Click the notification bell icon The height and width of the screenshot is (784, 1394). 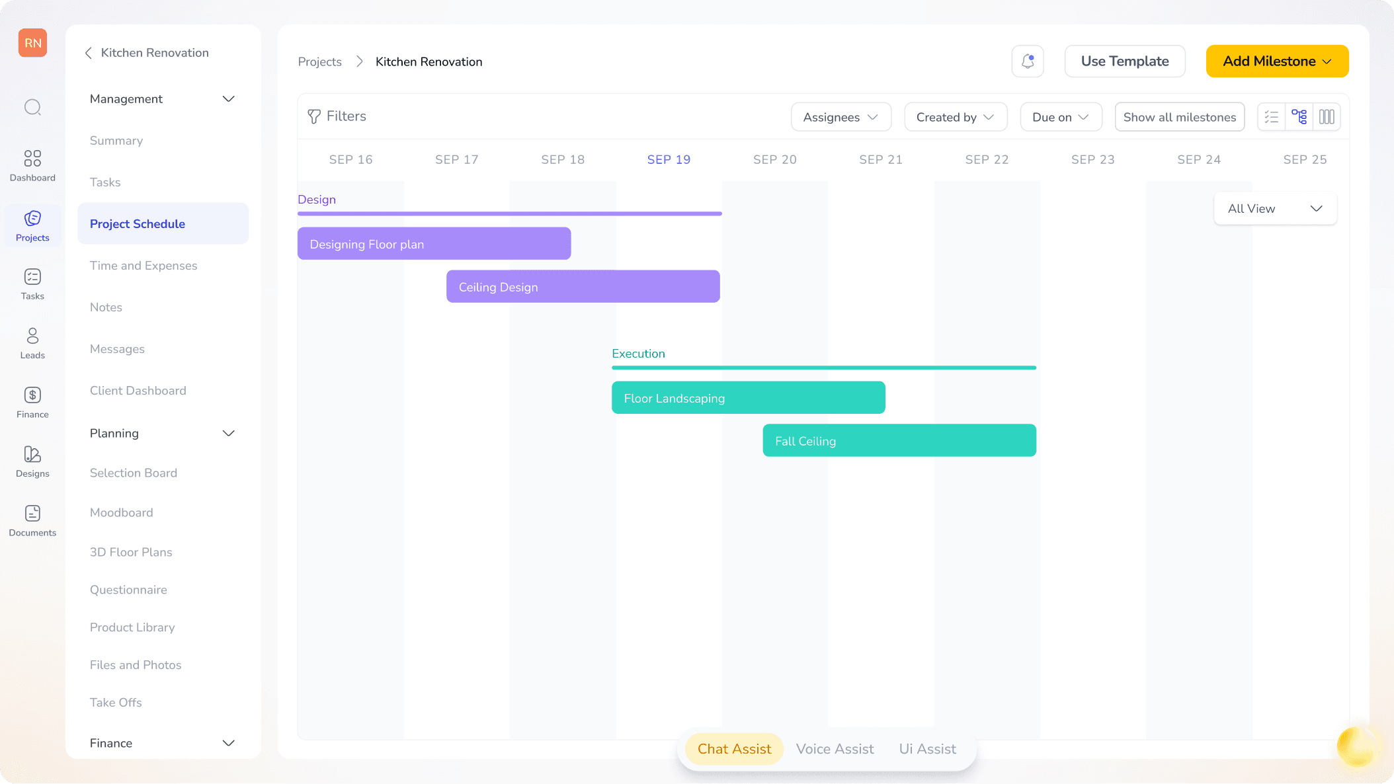tap(1028, 61)
